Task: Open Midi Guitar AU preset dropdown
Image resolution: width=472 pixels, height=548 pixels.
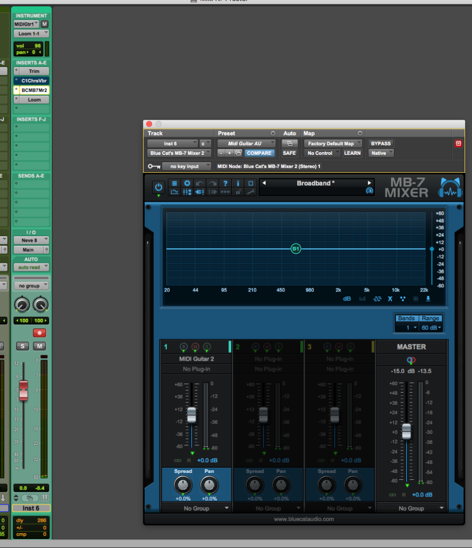Action: [247, 144]
